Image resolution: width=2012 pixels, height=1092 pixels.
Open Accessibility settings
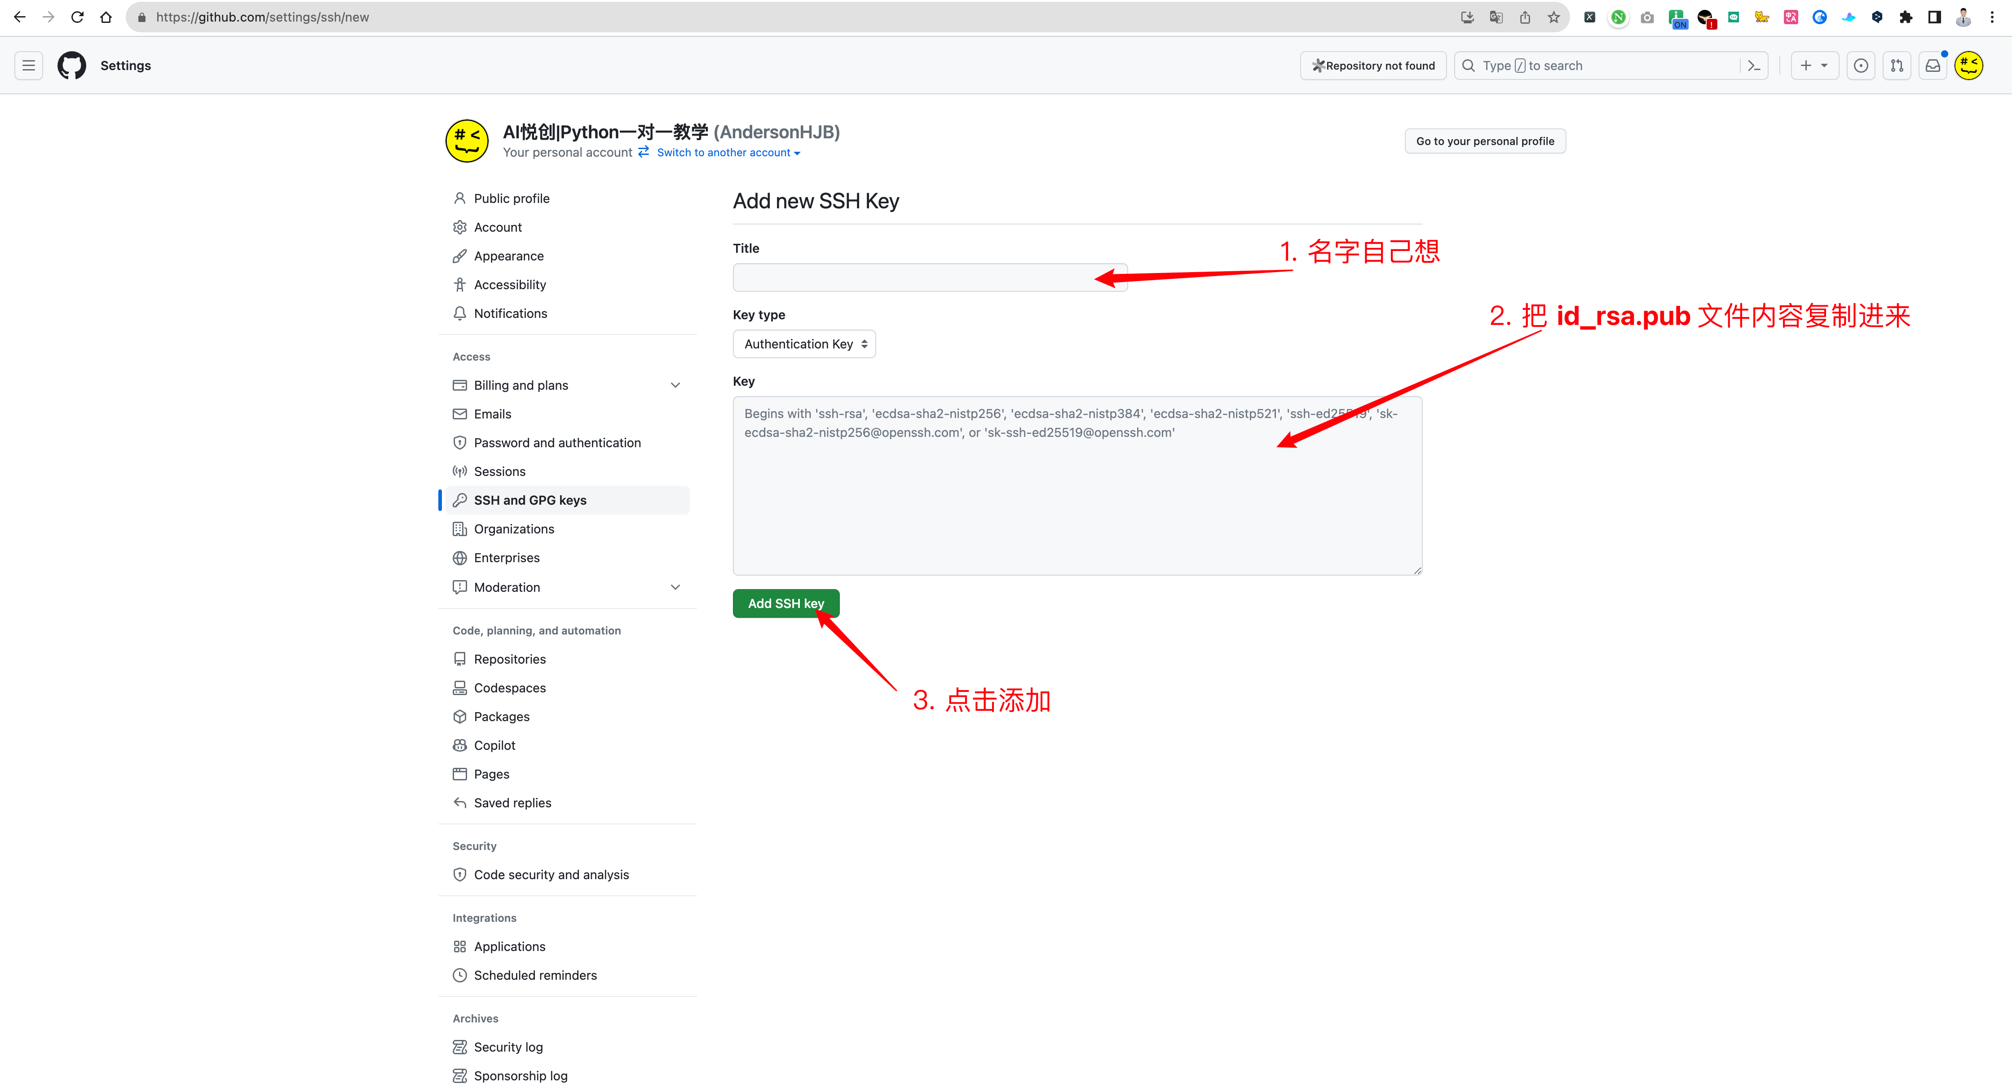pos(567,285)
